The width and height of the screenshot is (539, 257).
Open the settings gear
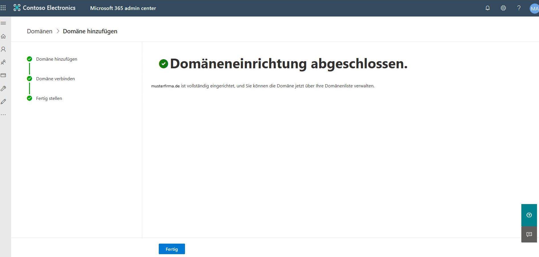tap(503, 8)
